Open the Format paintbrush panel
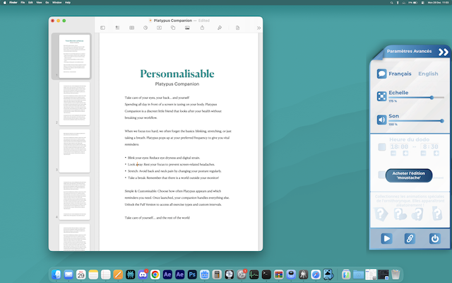 click(220, 28)
